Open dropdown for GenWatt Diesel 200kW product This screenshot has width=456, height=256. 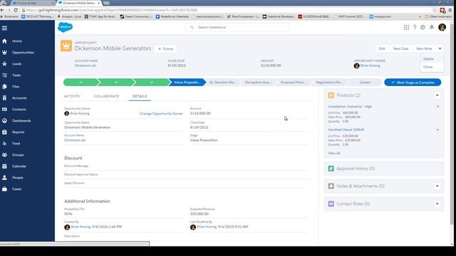(x=437, y=129)
